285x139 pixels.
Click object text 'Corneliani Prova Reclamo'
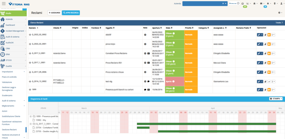[x=116, y=54]
